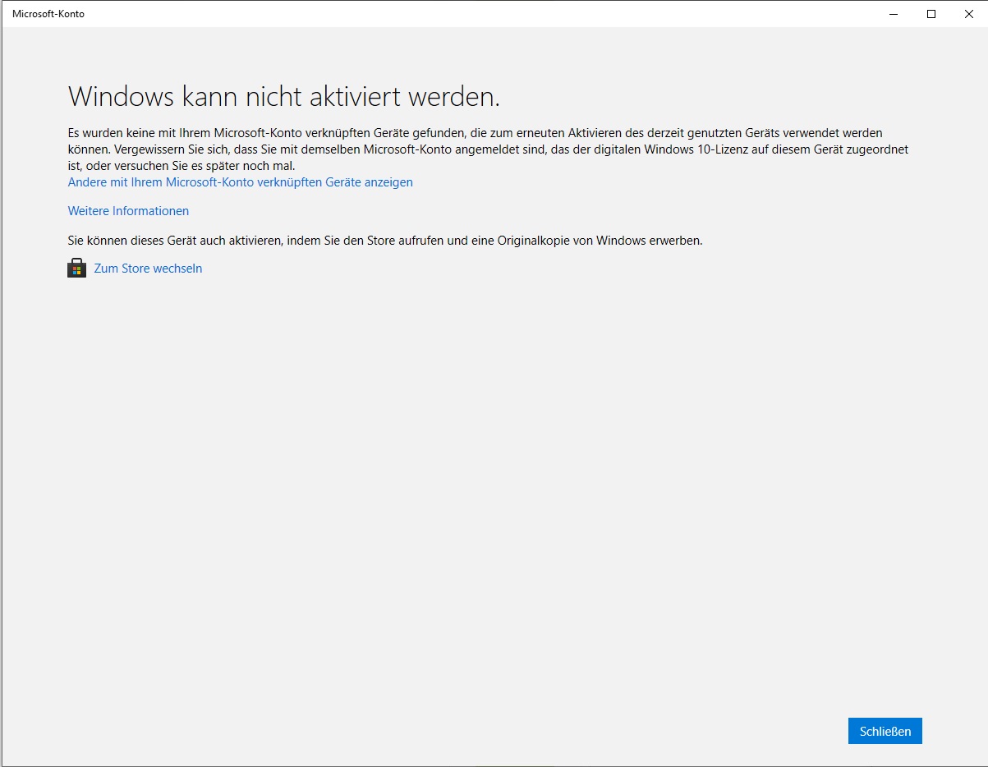
Task: Open the 'Zum Store wechseln' link
Action: pos(148,269)
